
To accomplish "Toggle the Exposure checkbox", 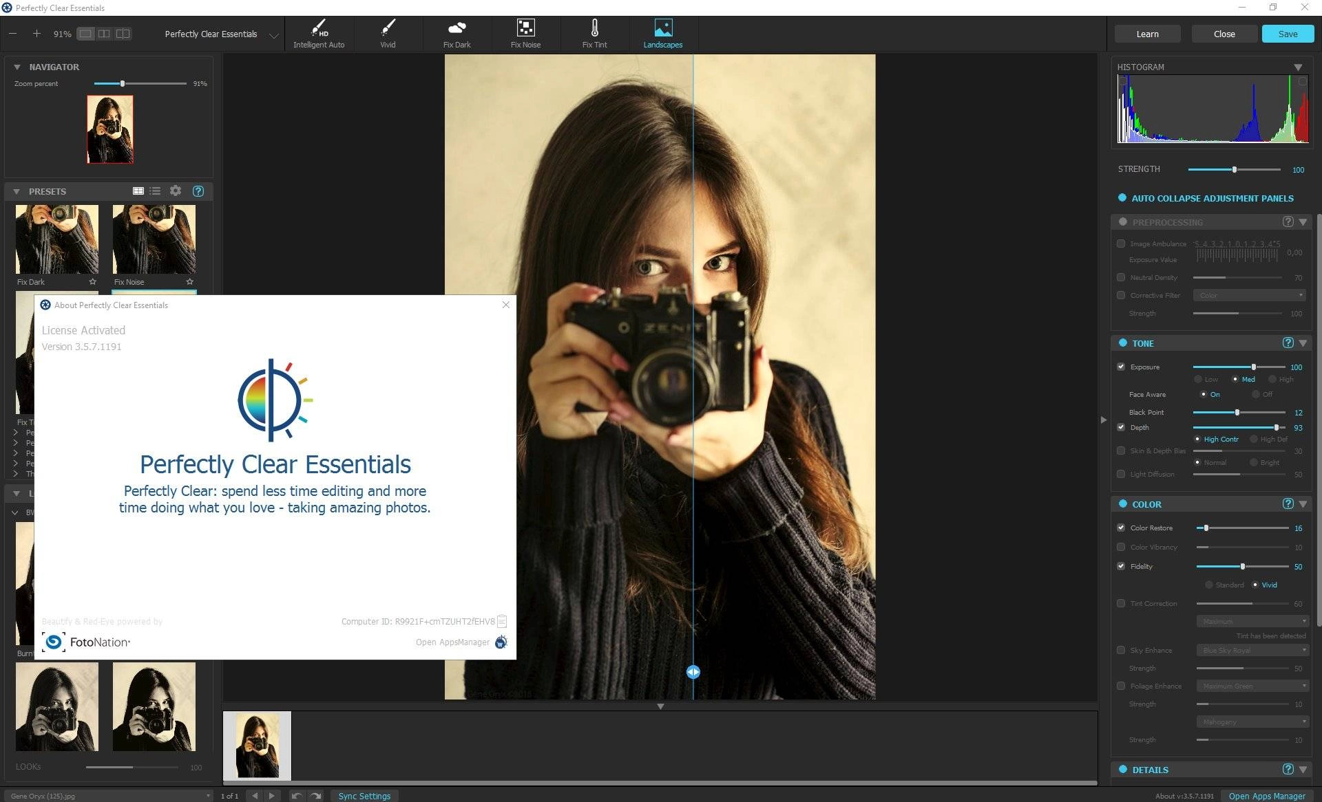I will (1121, 367).
